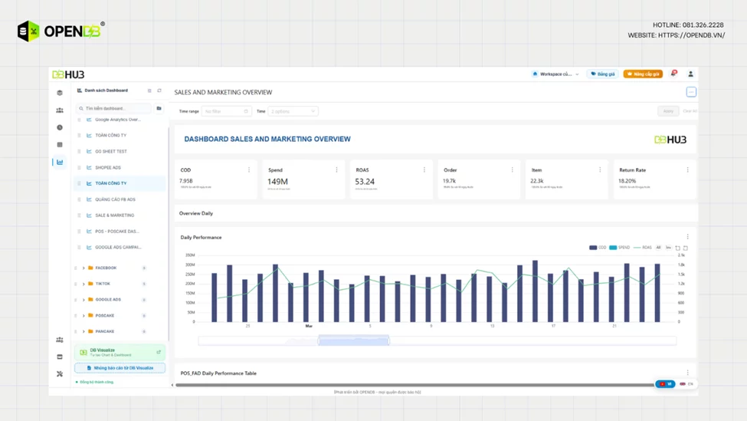Click the chart data zoom slider handle
The image size is (747, 421).
click(353, 340)
